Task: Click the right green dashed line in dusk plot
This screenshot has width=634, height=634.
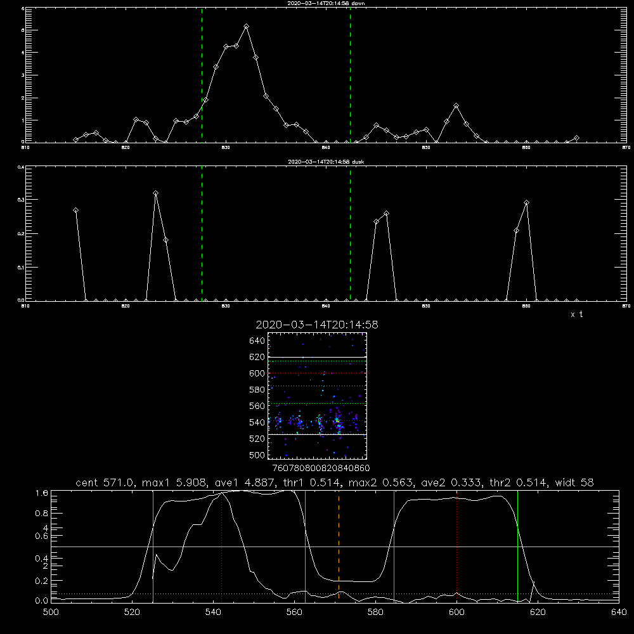Action: point(350,233)
